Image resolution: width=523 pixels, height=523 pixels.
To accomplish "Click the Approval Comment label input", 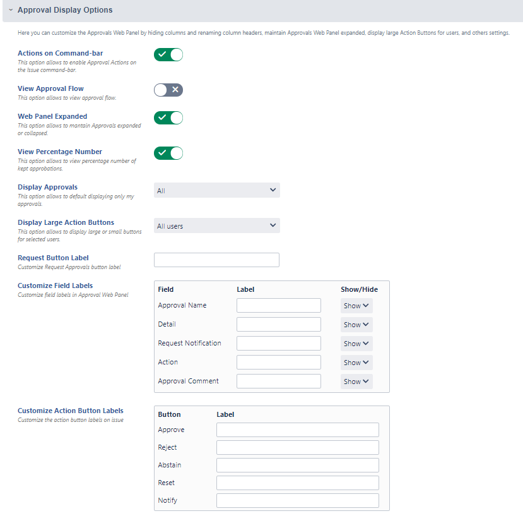I will (x=278, y=382).
